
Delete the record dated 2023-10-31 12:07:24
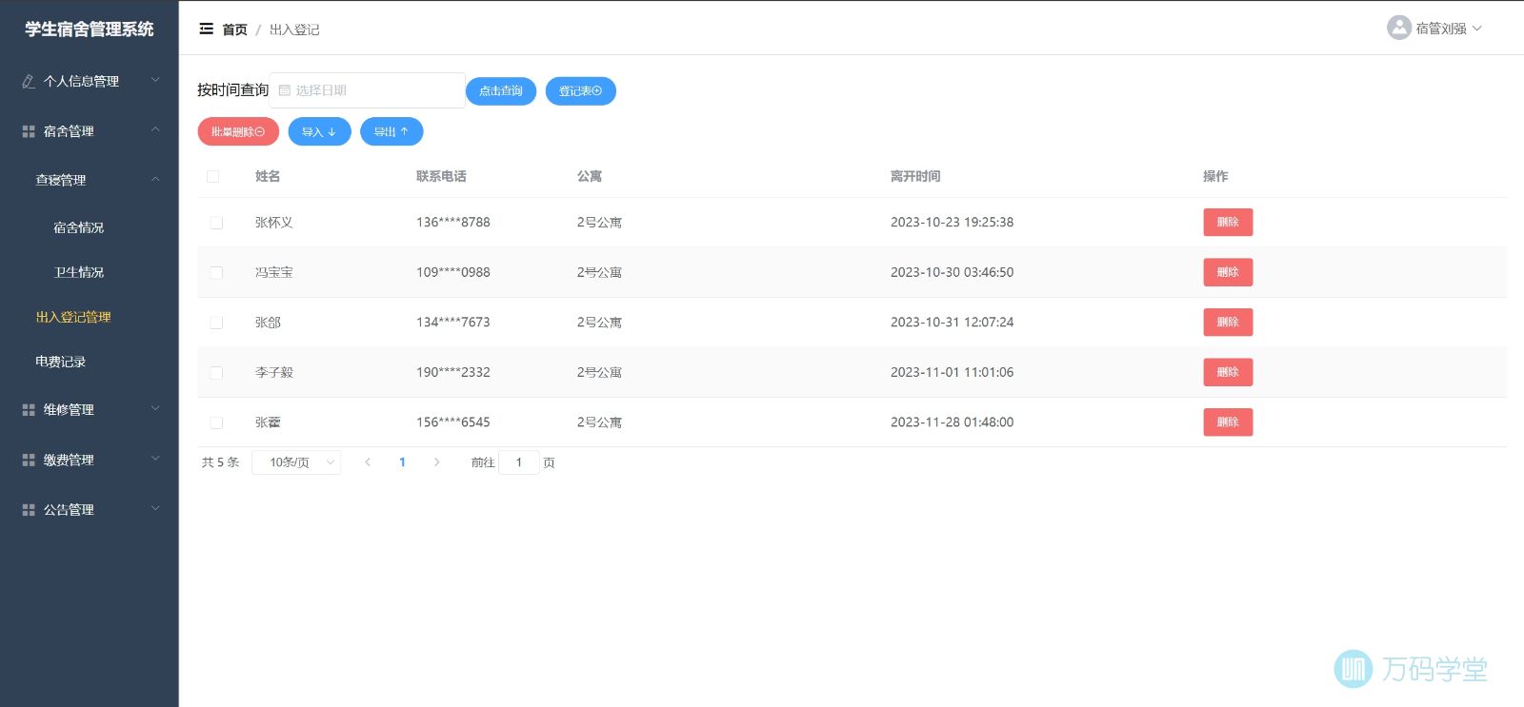[1228, 322]
